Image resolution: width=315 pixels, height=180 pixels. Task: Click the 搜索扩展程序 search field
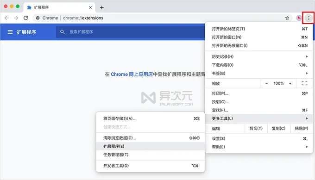point(130,32)
